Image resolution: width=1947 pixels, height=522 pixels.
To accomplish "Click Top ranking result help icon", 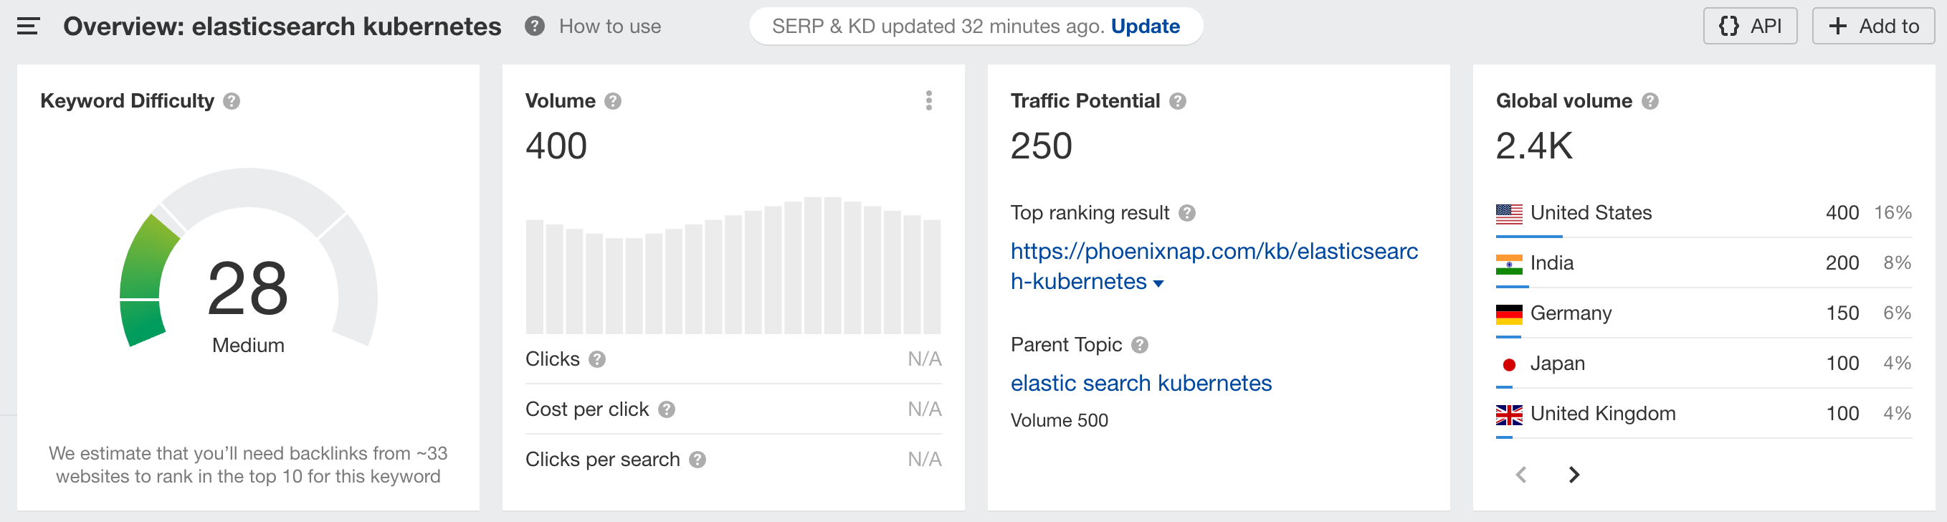I will [x=1186, y=214].
